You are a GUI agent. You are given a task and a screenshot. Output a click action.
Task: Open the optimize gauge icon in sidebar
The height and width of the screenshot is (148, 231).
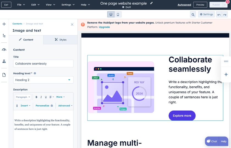pos(4,50)
